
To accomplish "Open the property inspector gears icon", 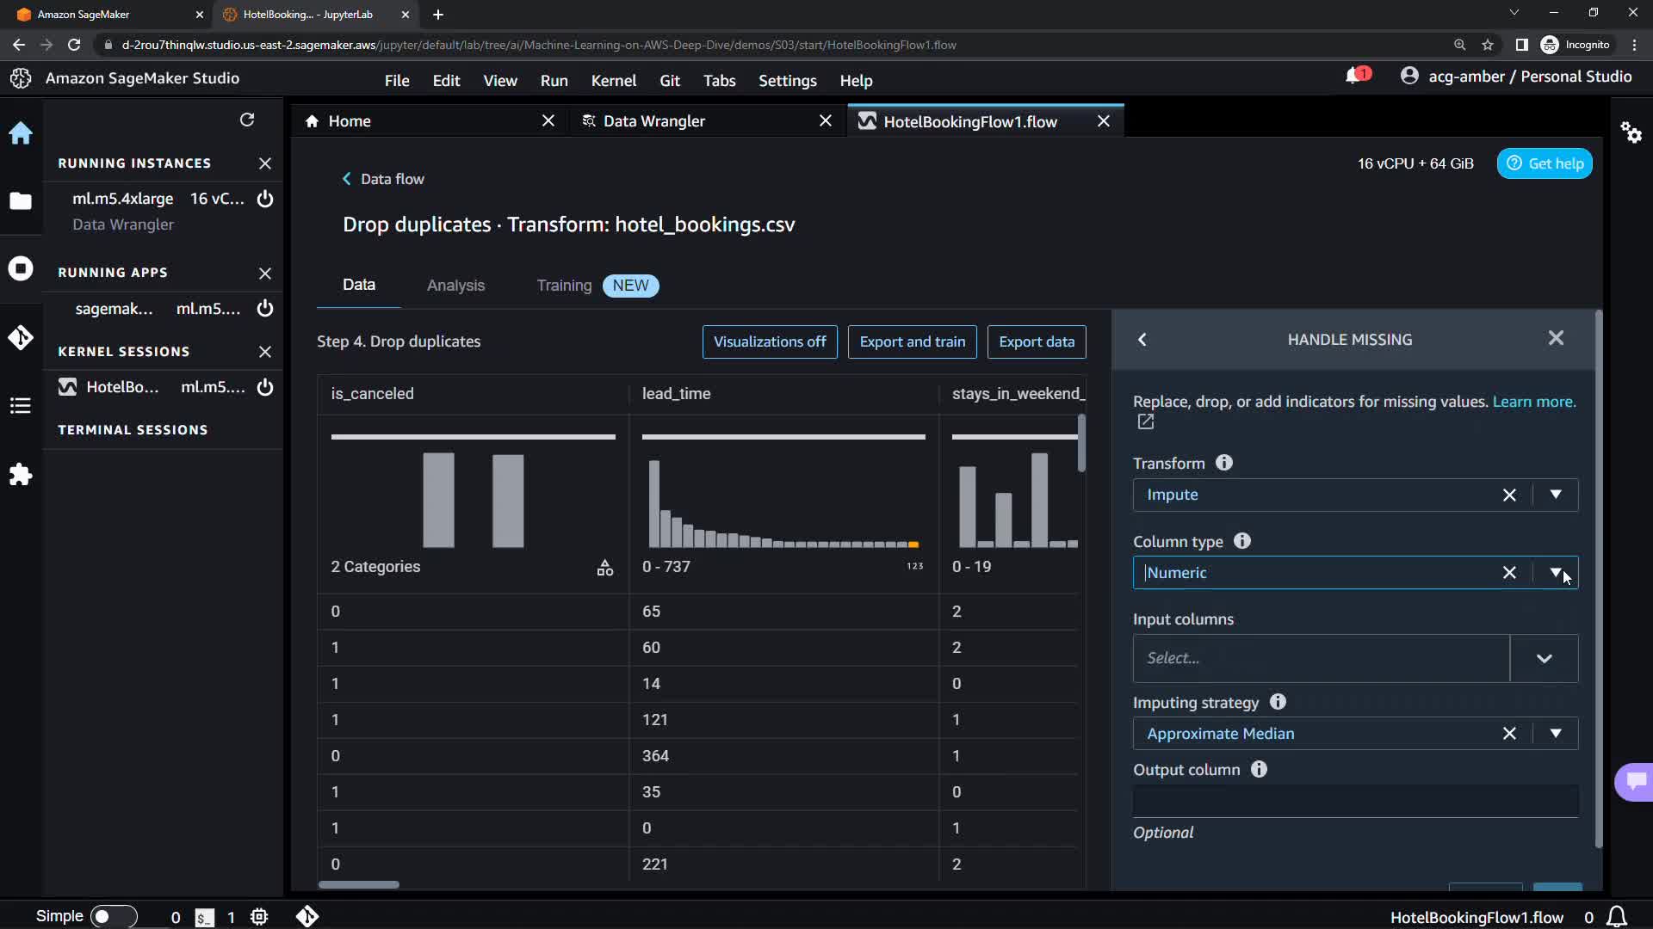I will tap(1631, 132).
